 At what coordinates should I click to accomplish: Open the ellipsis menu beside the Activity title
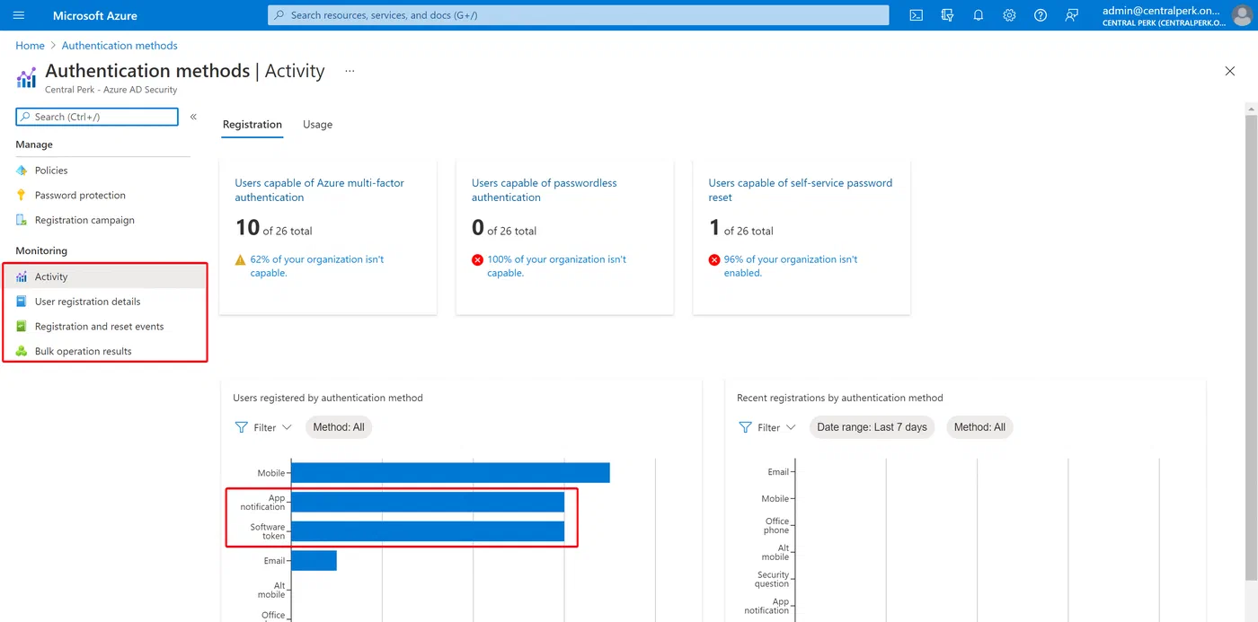(350, 71)
